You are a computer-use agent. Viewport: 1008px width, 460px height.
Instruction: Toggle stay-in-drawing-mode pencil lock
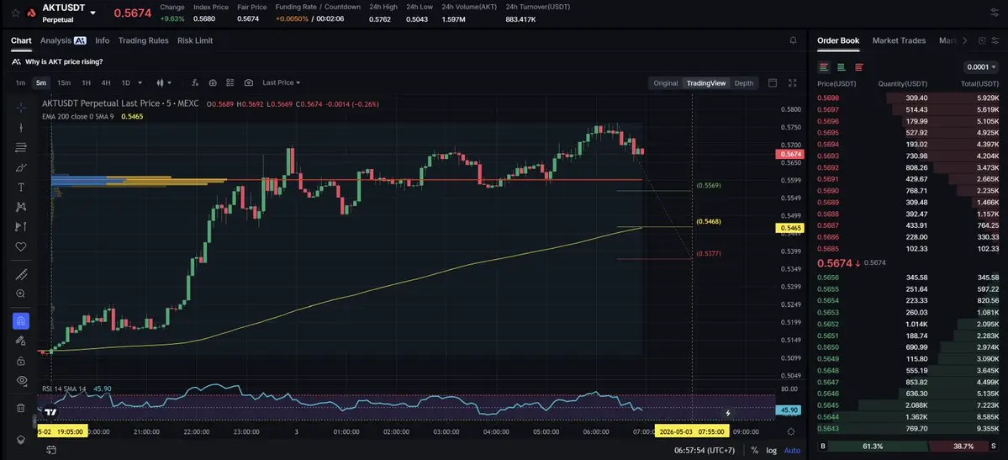pos(20,341)
